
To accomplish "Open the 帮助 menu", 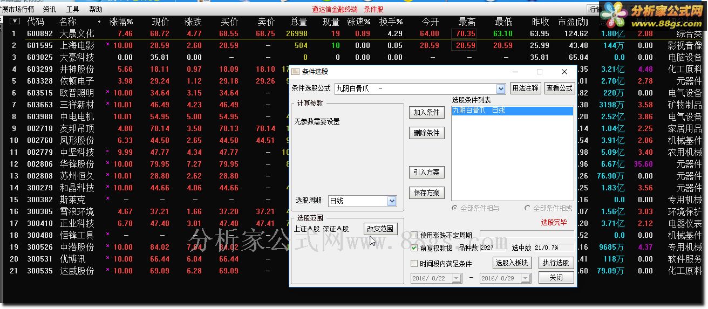I will coord(96,9).
